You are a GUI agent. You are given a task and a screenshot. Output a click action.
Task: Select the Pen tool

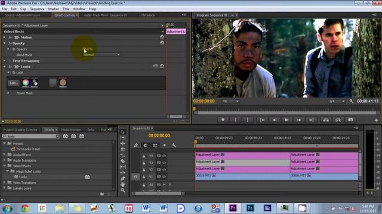click(123, 178)
